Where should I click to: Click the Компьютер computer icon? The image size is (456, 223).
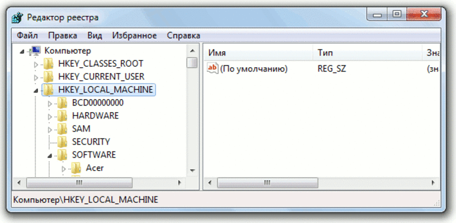coord(35,51)
